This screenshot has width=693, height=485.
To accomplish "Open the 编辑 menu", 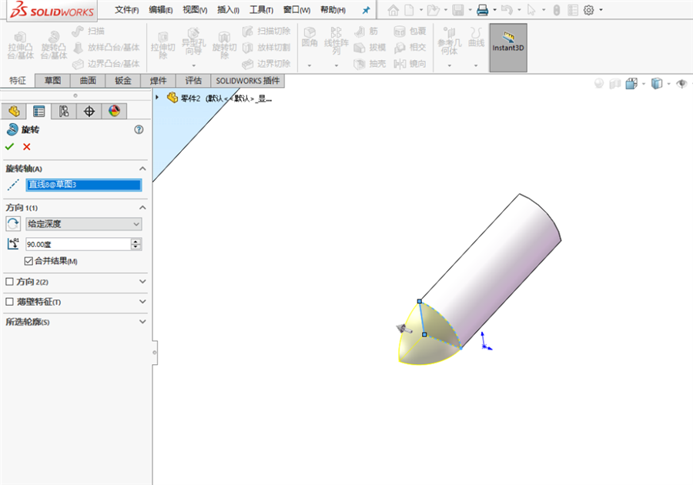I will pos(161,10).
